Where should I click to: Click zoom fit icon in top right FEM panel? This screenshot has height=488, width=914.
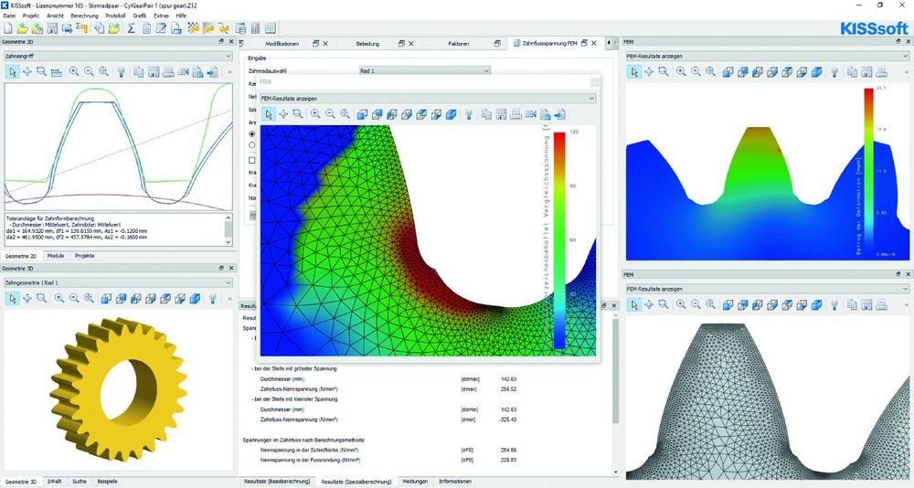pos(710,71)
